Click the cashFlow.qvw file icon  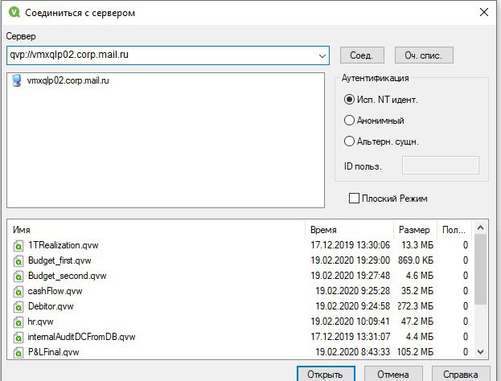(18, 292)
